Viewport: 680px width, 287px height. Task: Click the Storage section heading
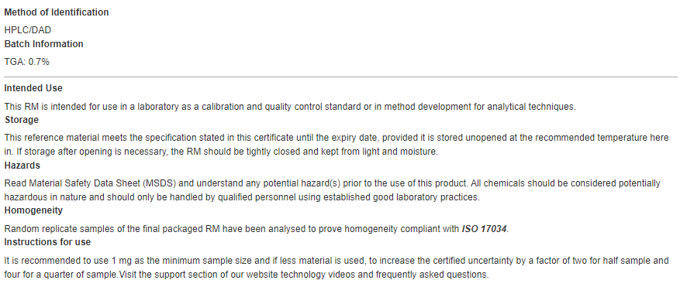(22, 119)
